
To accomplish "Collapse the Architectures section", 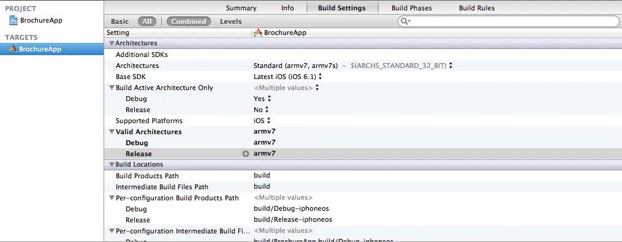I will (112, 43).
